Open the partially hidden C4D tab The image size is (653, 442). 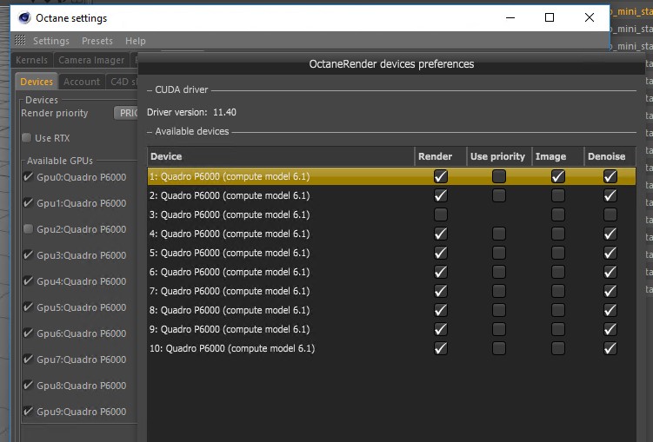click(122, 82)
